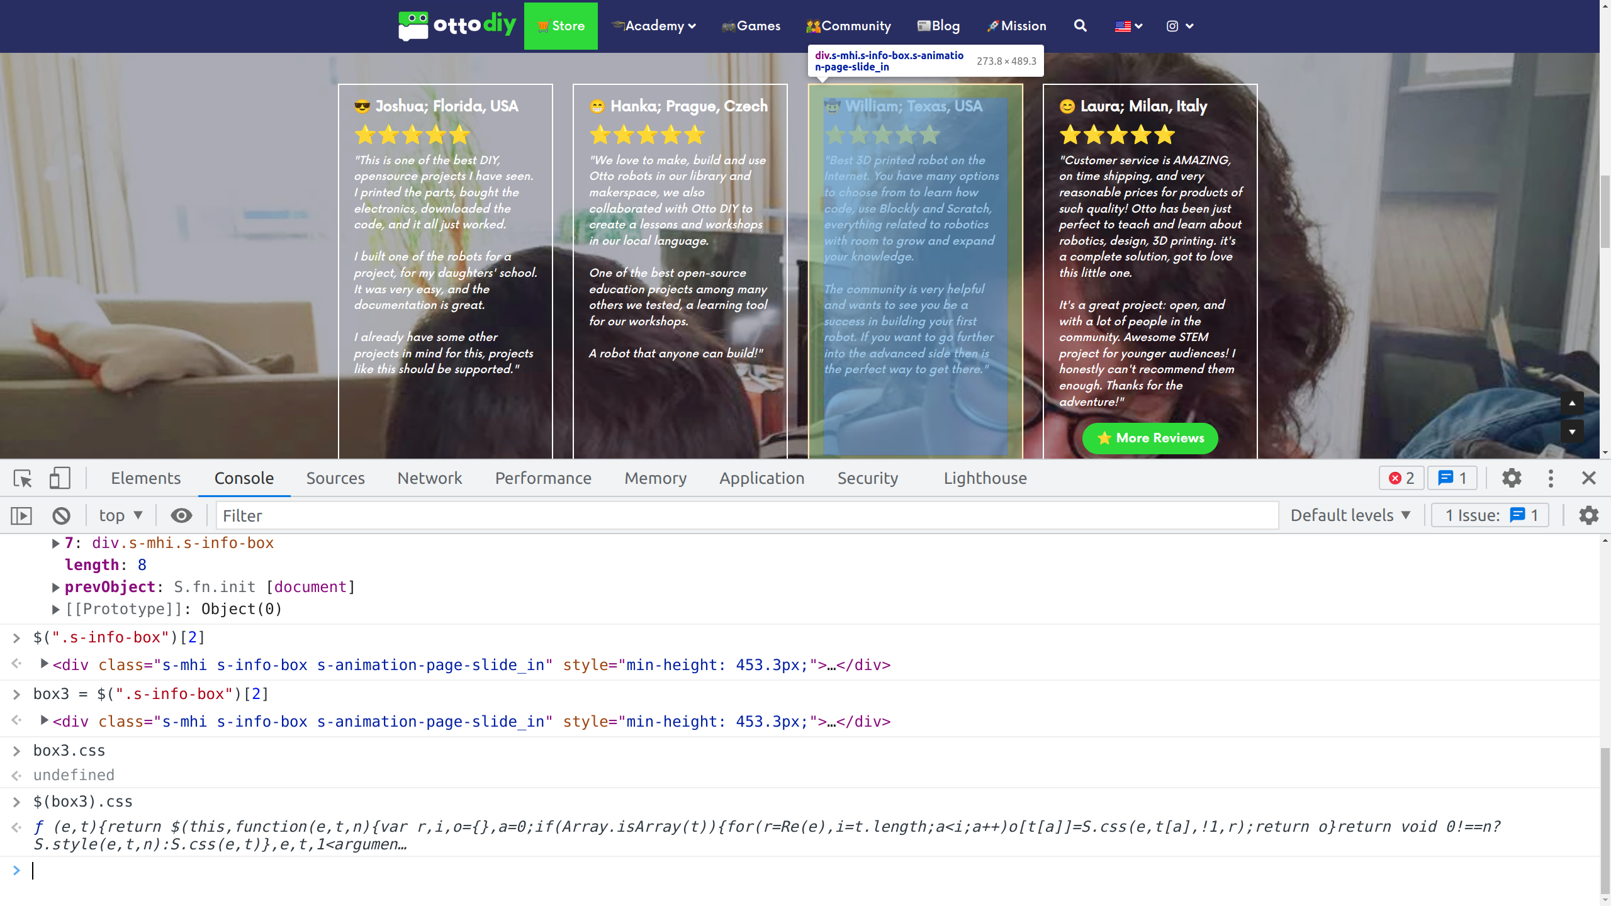Click the green Store button

coord(560,26)
